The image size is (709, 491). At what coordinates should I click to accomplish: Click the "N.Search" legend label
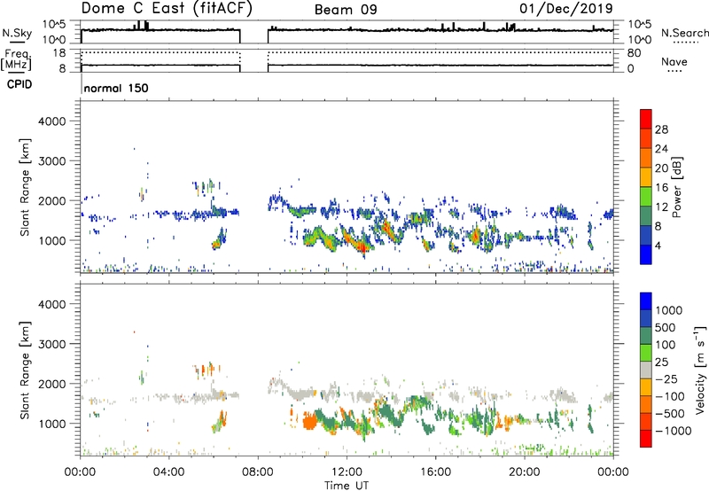(684, 33)
